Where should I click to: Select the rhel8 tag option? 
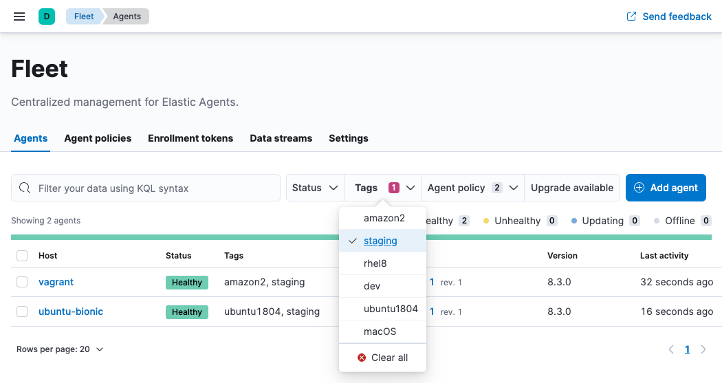click(x=375, y=263)
